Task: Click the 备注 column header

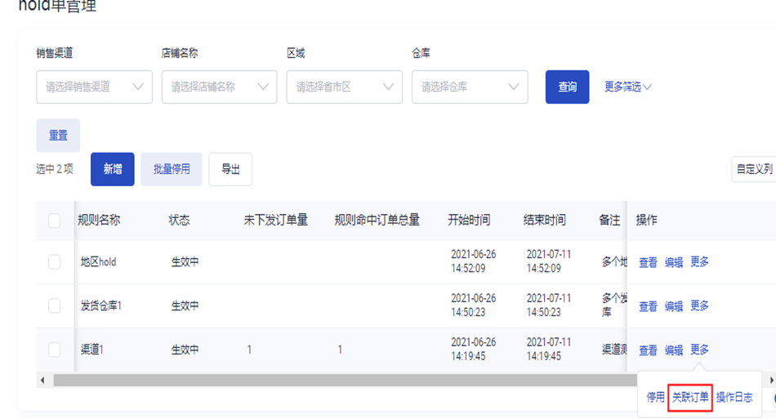Action: coord(609,221)
